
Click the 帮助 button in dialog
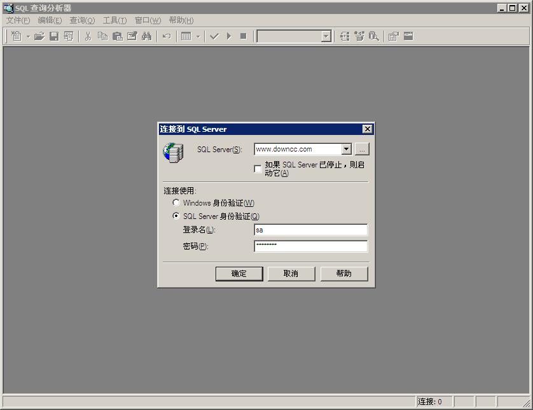point(343,274)
